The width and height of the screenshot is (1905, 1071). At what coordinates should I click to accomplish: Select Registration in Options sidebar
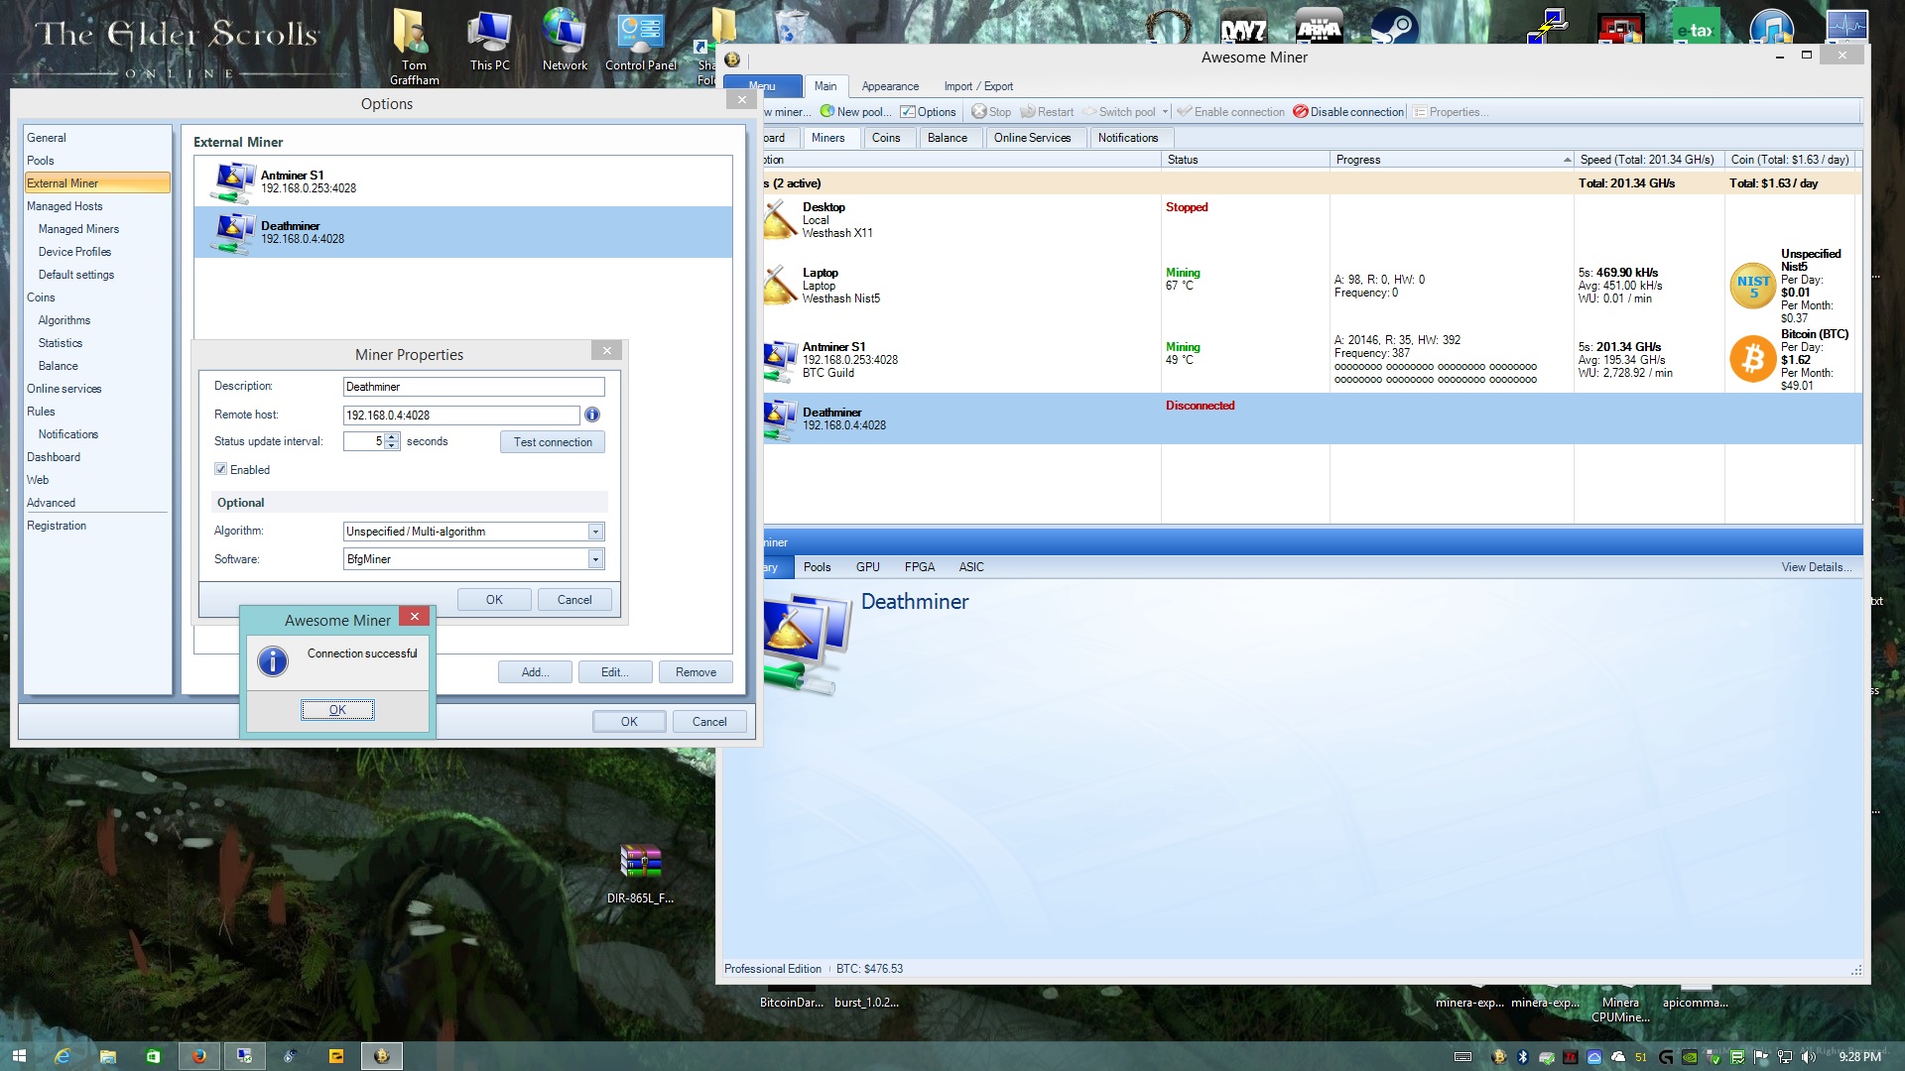[x=57, y=526]
